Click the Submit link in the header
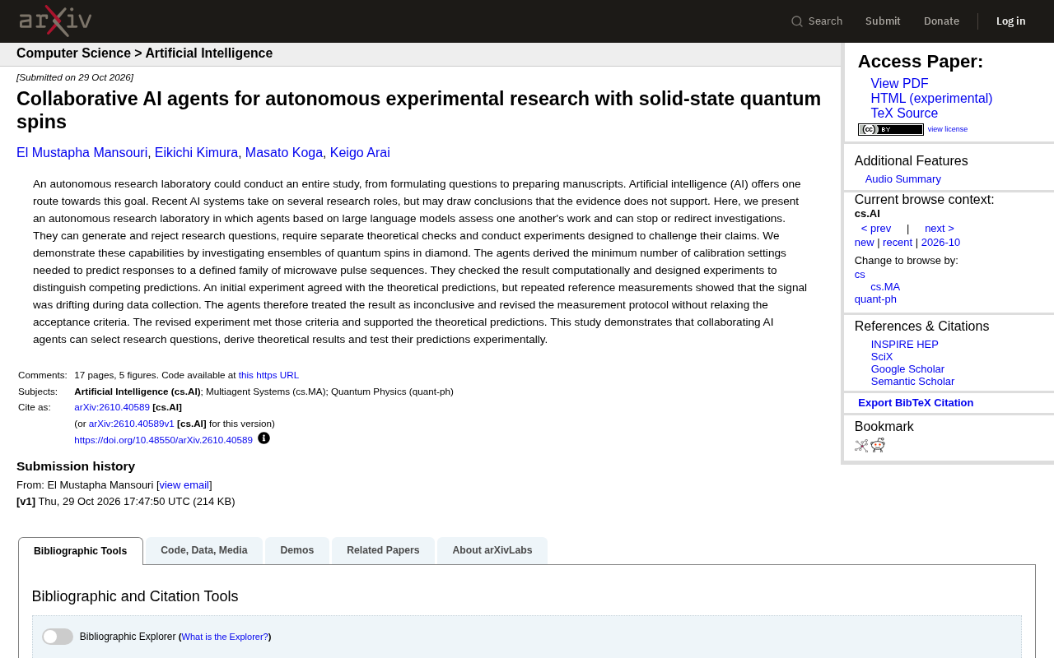Screen dimensions: 1054x658 tap(883, 21)
